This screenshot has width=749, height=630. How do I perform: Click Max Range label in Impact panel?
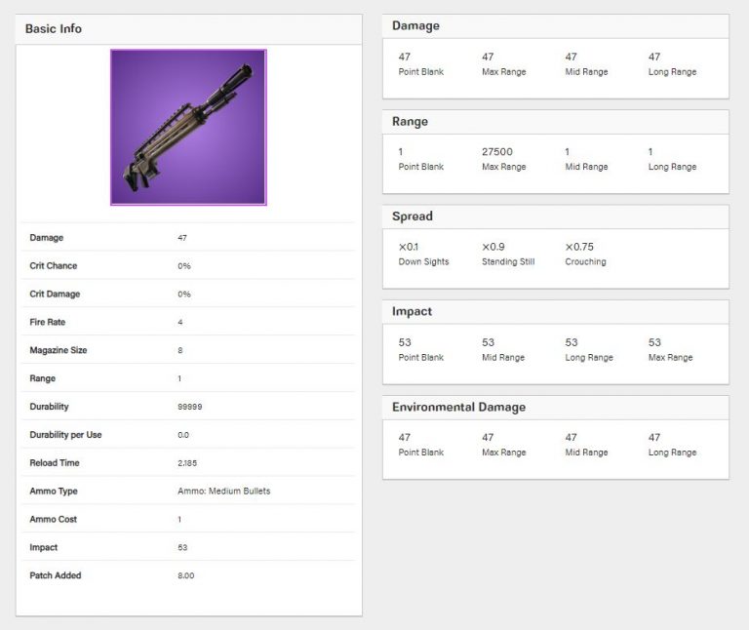pos(670,357)
